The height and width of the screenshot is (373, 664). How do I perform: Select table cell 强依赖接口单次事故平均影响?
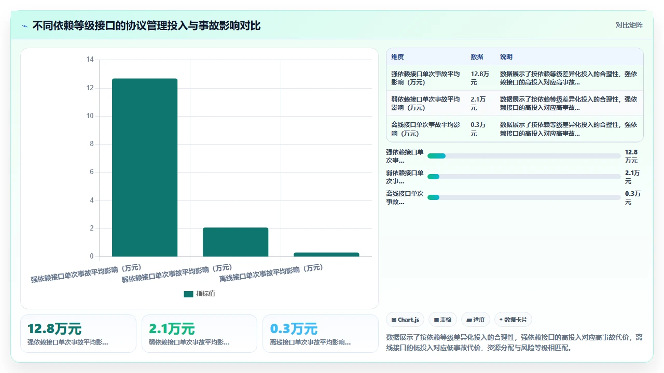425,78
